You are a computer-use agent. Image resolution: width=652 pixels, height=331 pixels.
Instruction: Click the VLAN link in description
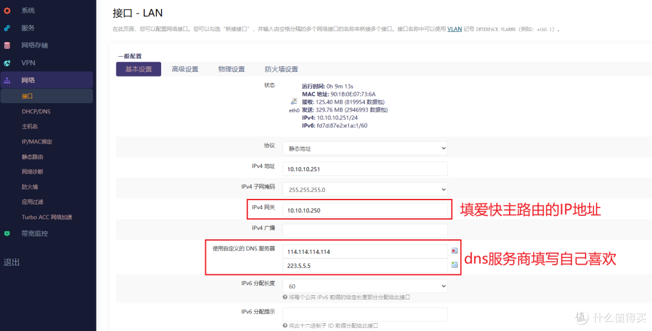(x=454, y=29)
